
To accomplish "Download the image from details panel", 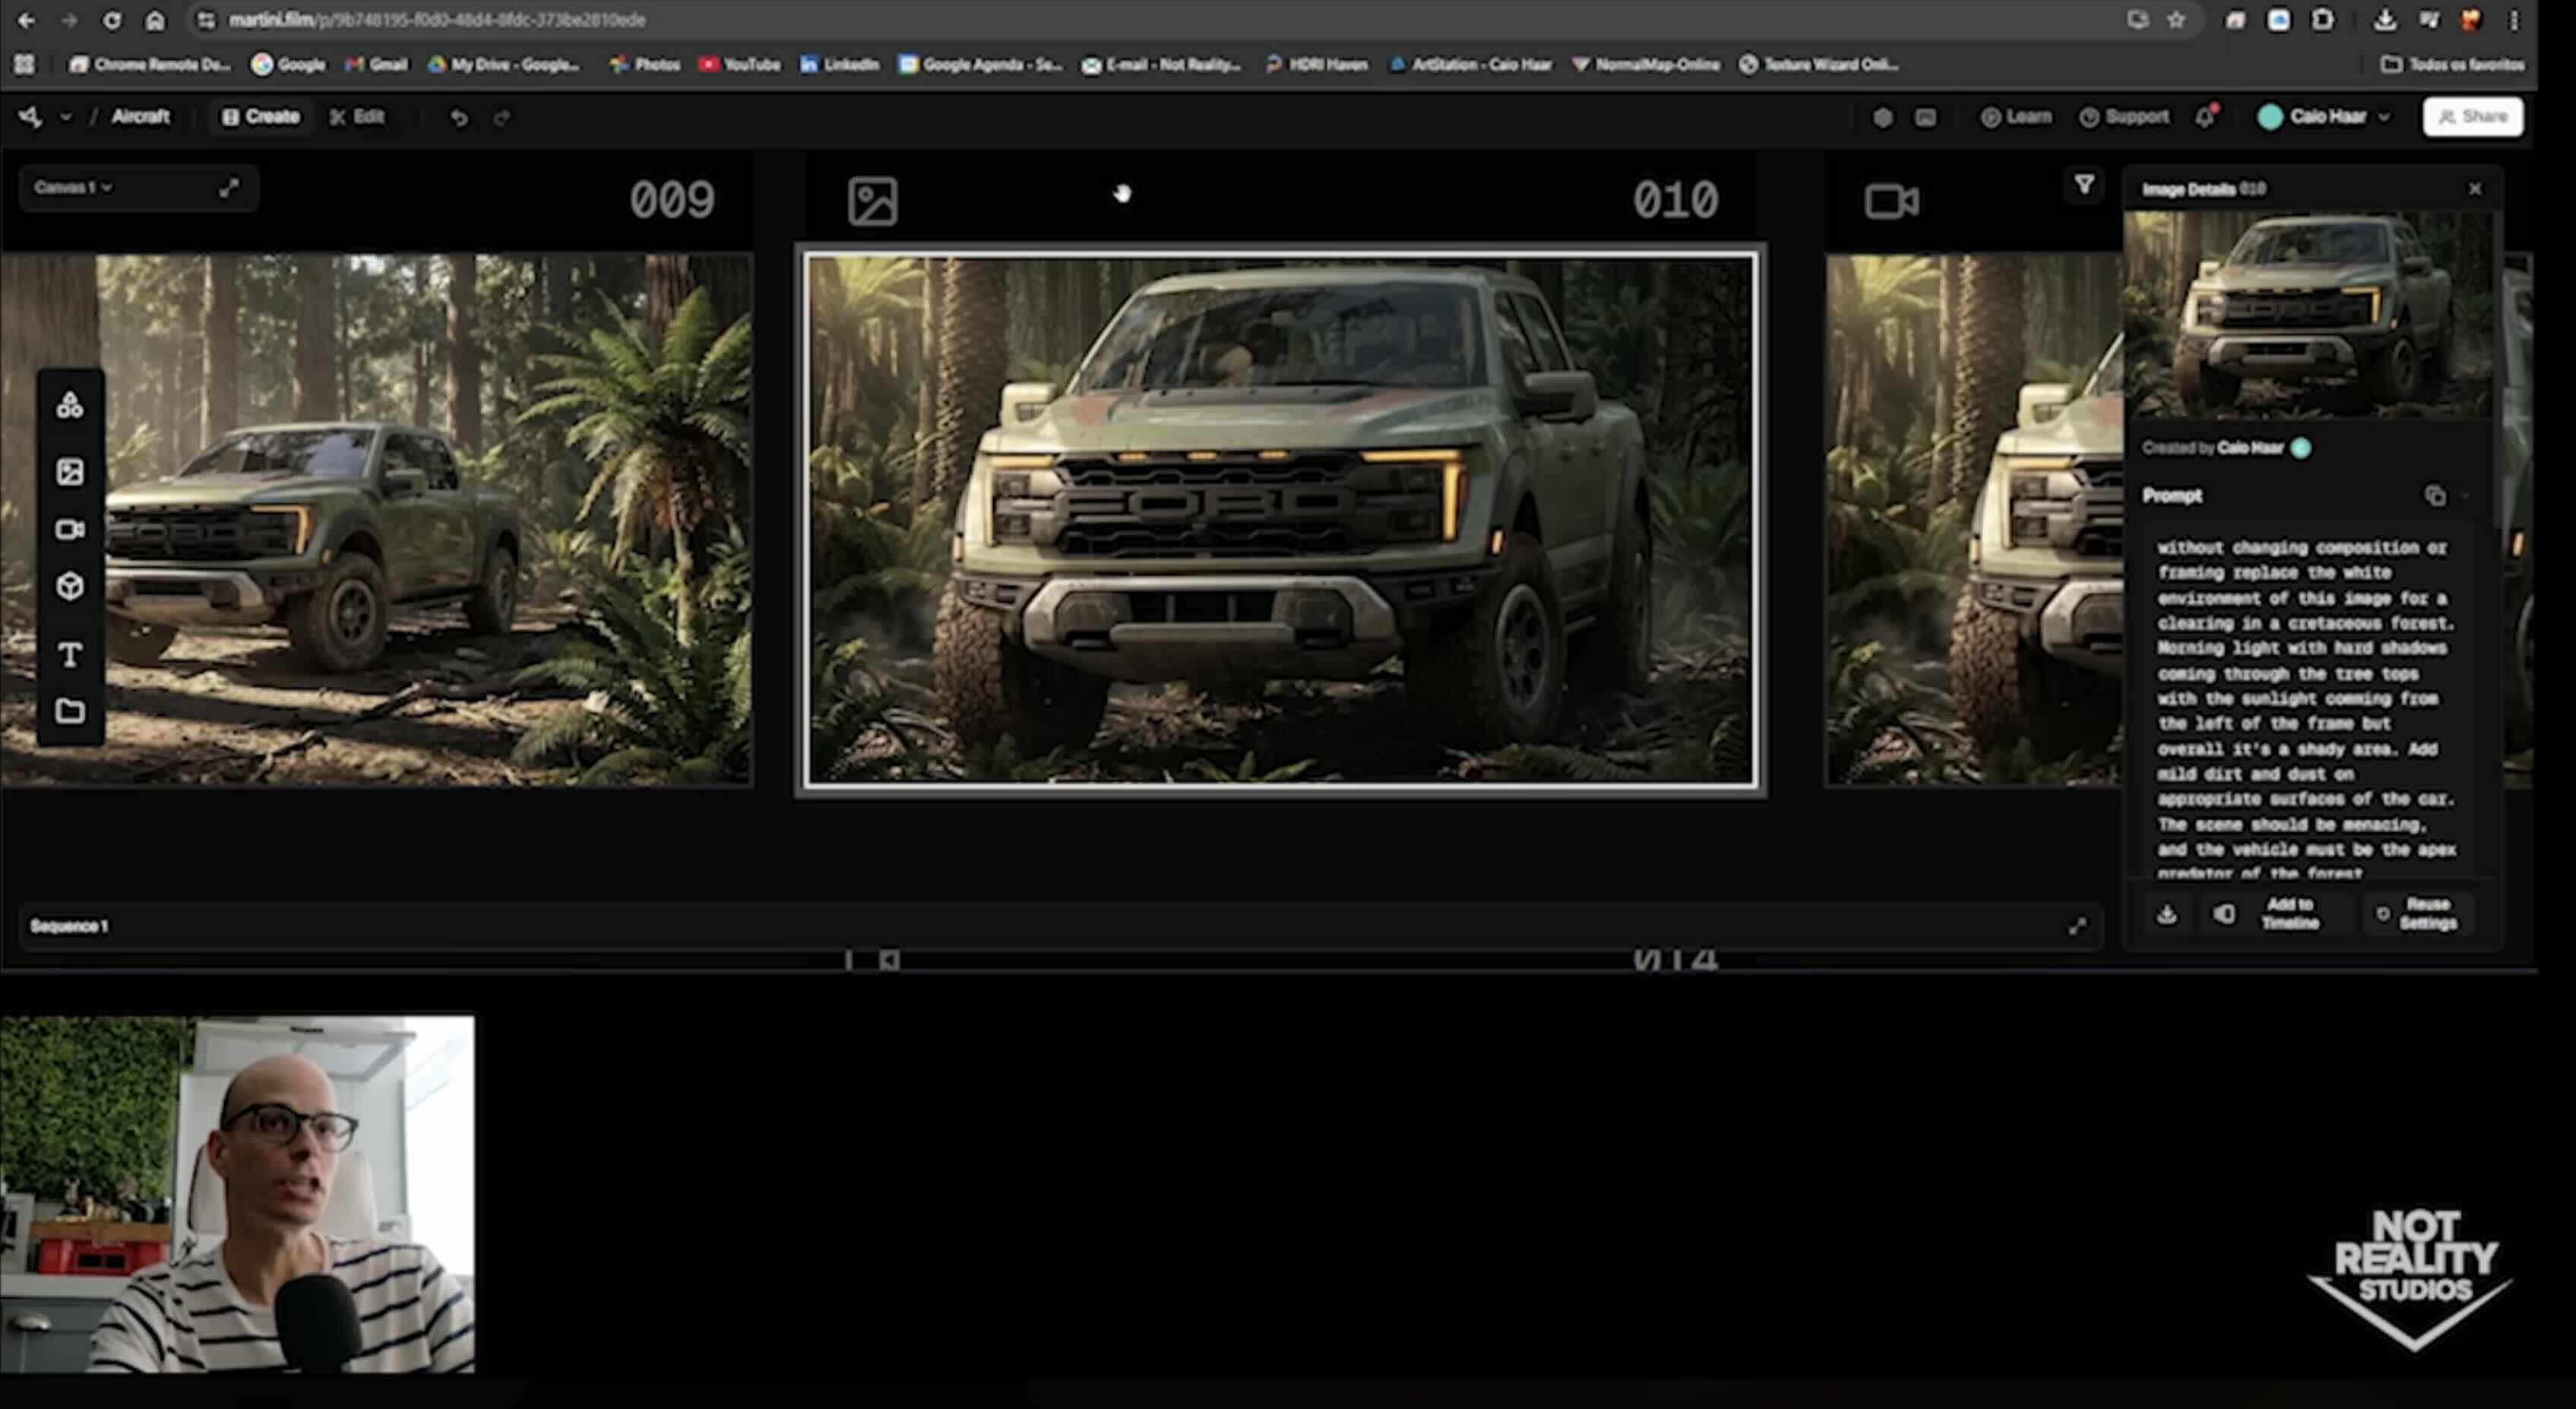I will pyautogui.click(x=2166, y=914).
